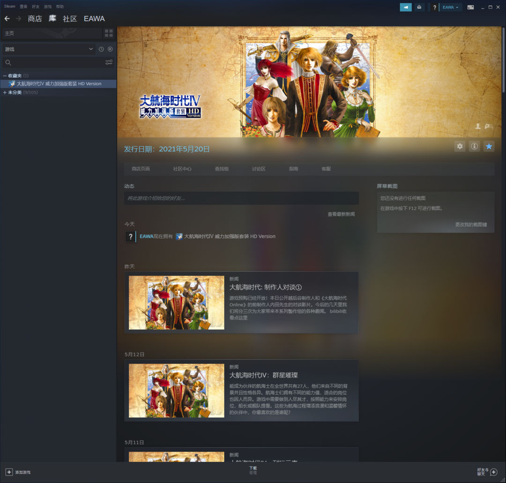Open advanced filter sliders icon
The width and height of the screenshot is (506, 483).
point(109,62)
